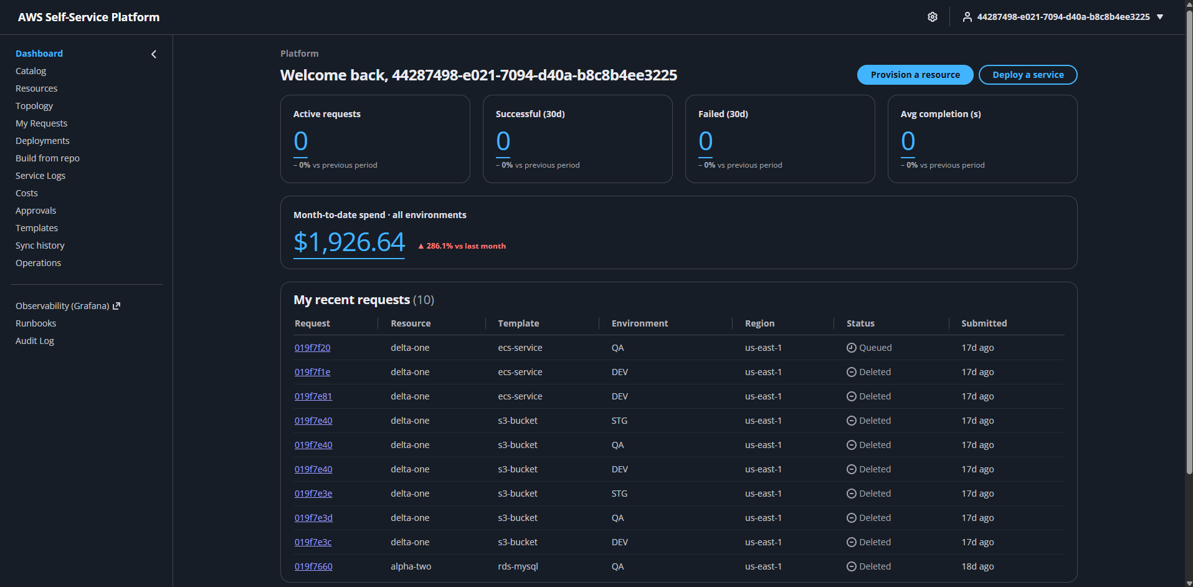
Task: Click the Platform breadcrumb label
Action: point(299,54)
